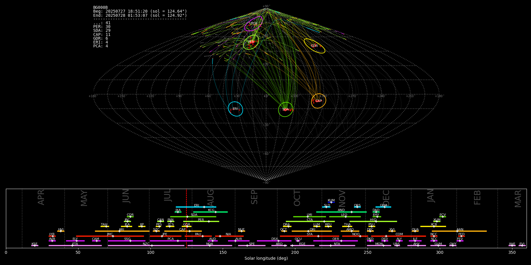Click the NTA shower label in timeline
Viewport: 531px width, 265px height.
[x=337, y=244]
